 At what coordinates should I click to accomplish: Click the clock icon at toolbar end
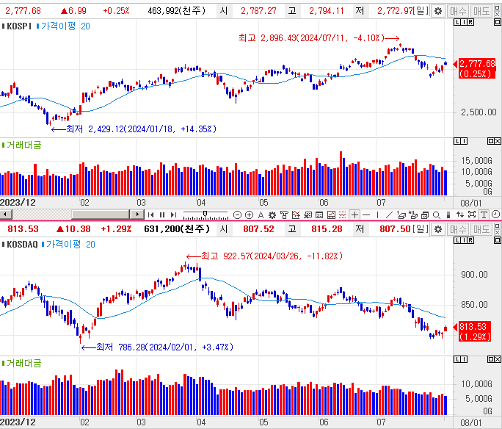click(x=495, y=214)
